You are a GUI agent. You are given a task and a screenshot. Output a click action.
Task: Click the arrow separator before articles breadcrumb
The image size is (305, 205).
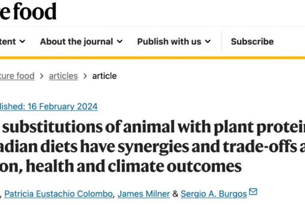pos(41,76)
